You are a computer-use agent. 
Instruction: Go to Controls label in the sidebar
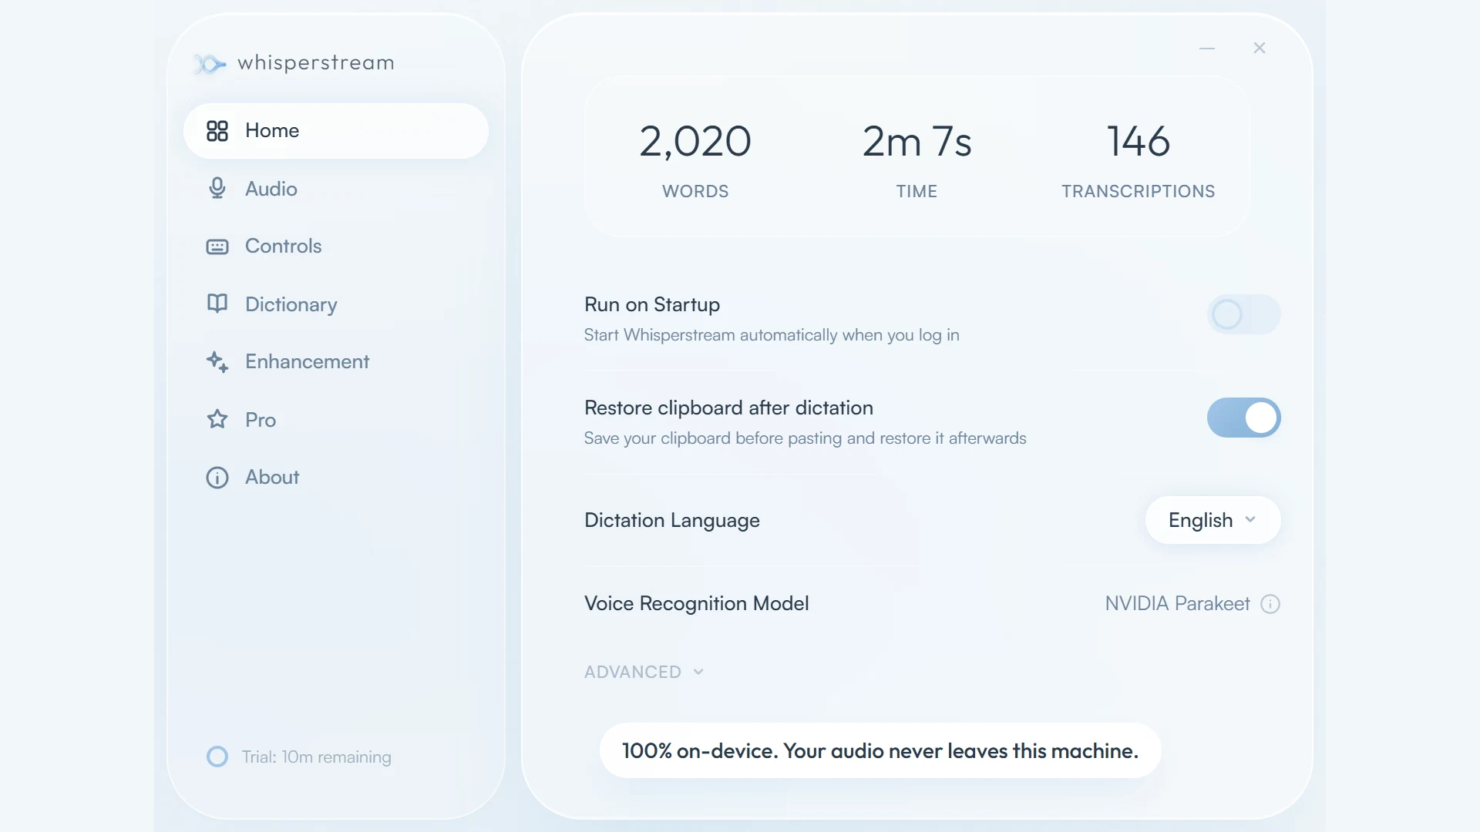click(x=284, y=247)
